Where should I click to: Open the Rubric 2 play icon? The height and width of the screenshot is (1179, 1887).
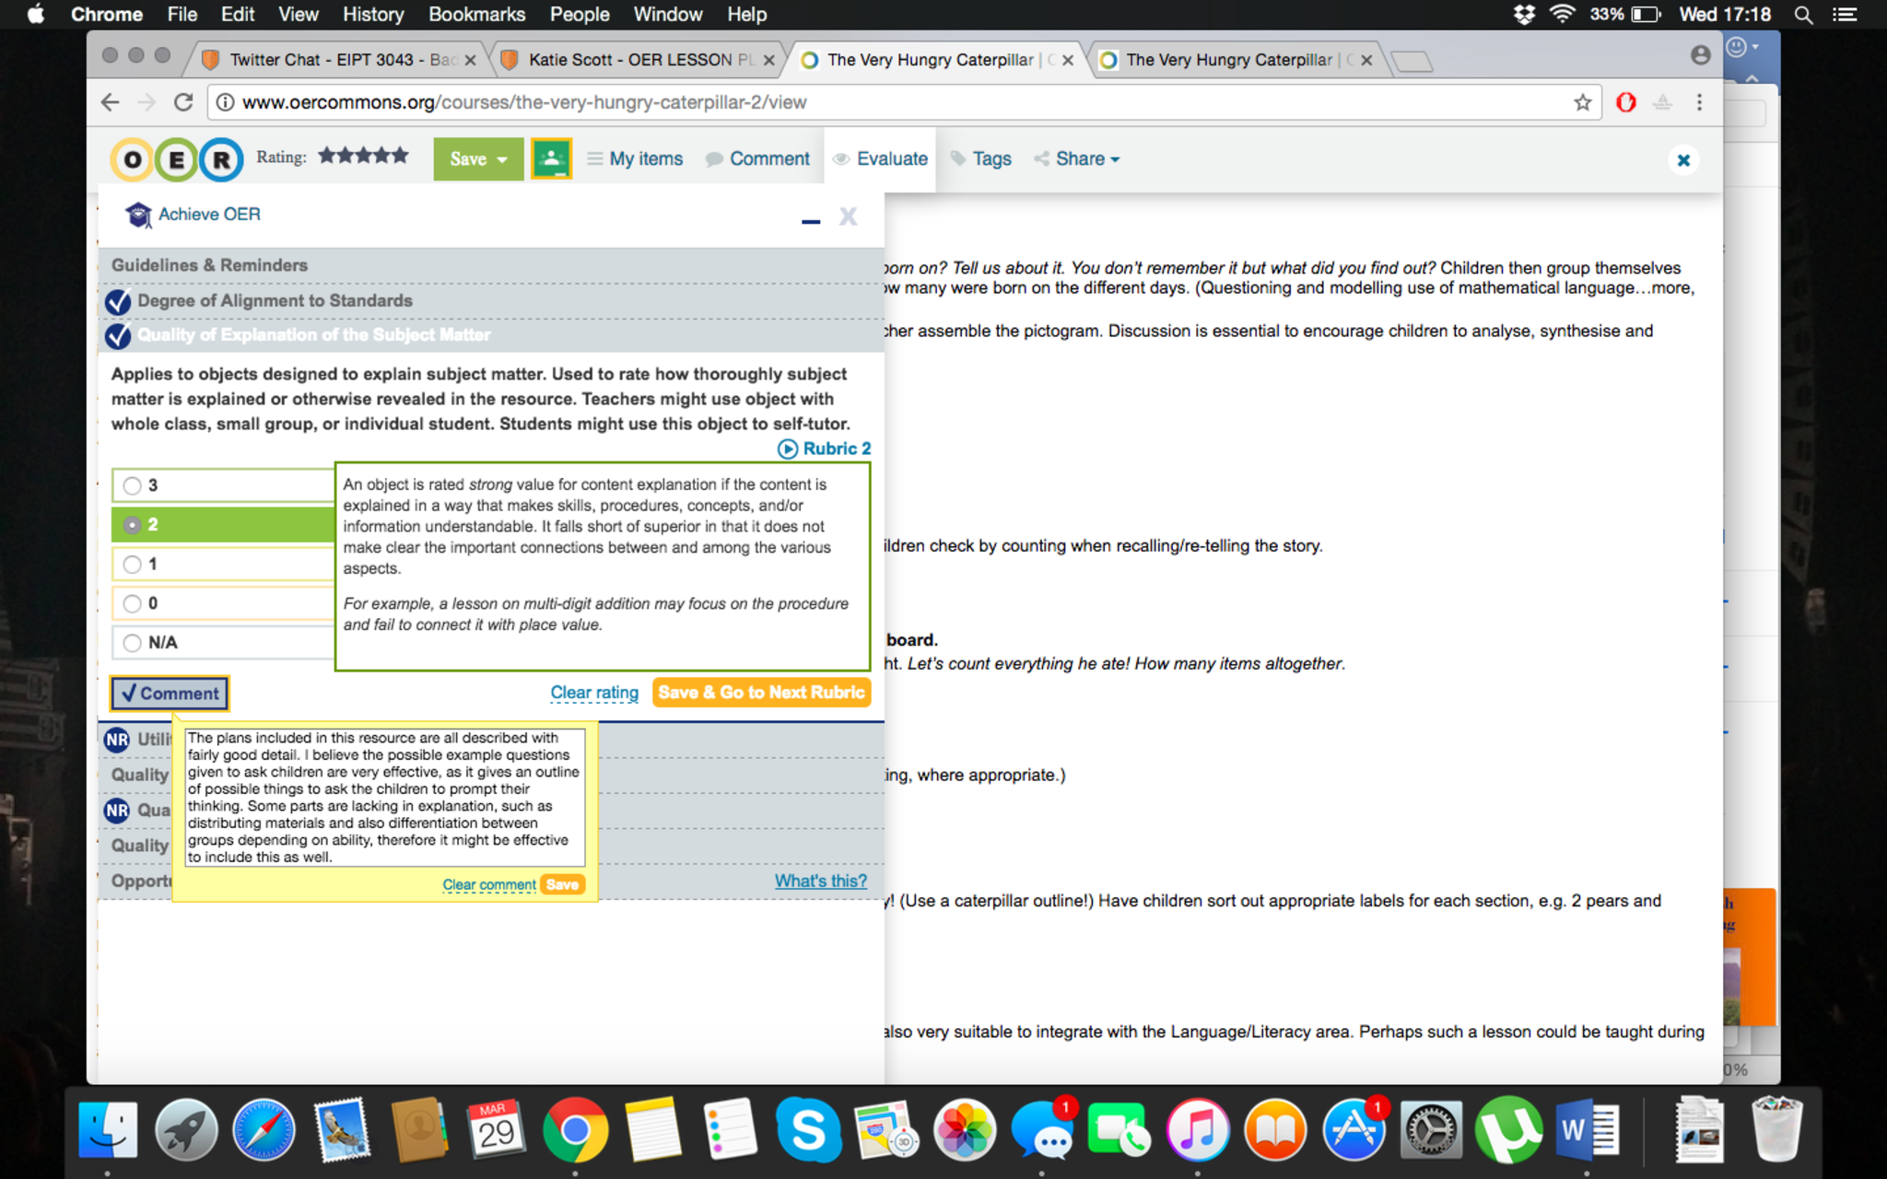click(x=788, y=449)
